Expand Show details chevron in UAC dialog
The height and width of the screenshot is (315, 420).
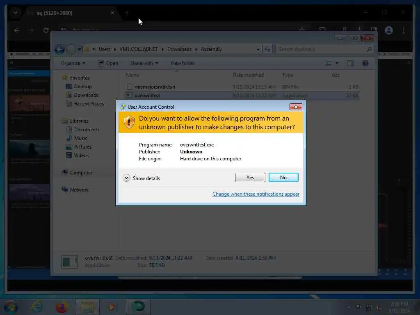(x=126, y=178)
